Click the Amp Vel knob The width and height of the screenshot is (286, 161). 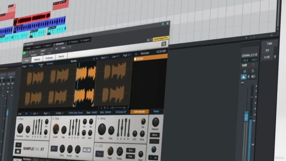click(143, 121)
